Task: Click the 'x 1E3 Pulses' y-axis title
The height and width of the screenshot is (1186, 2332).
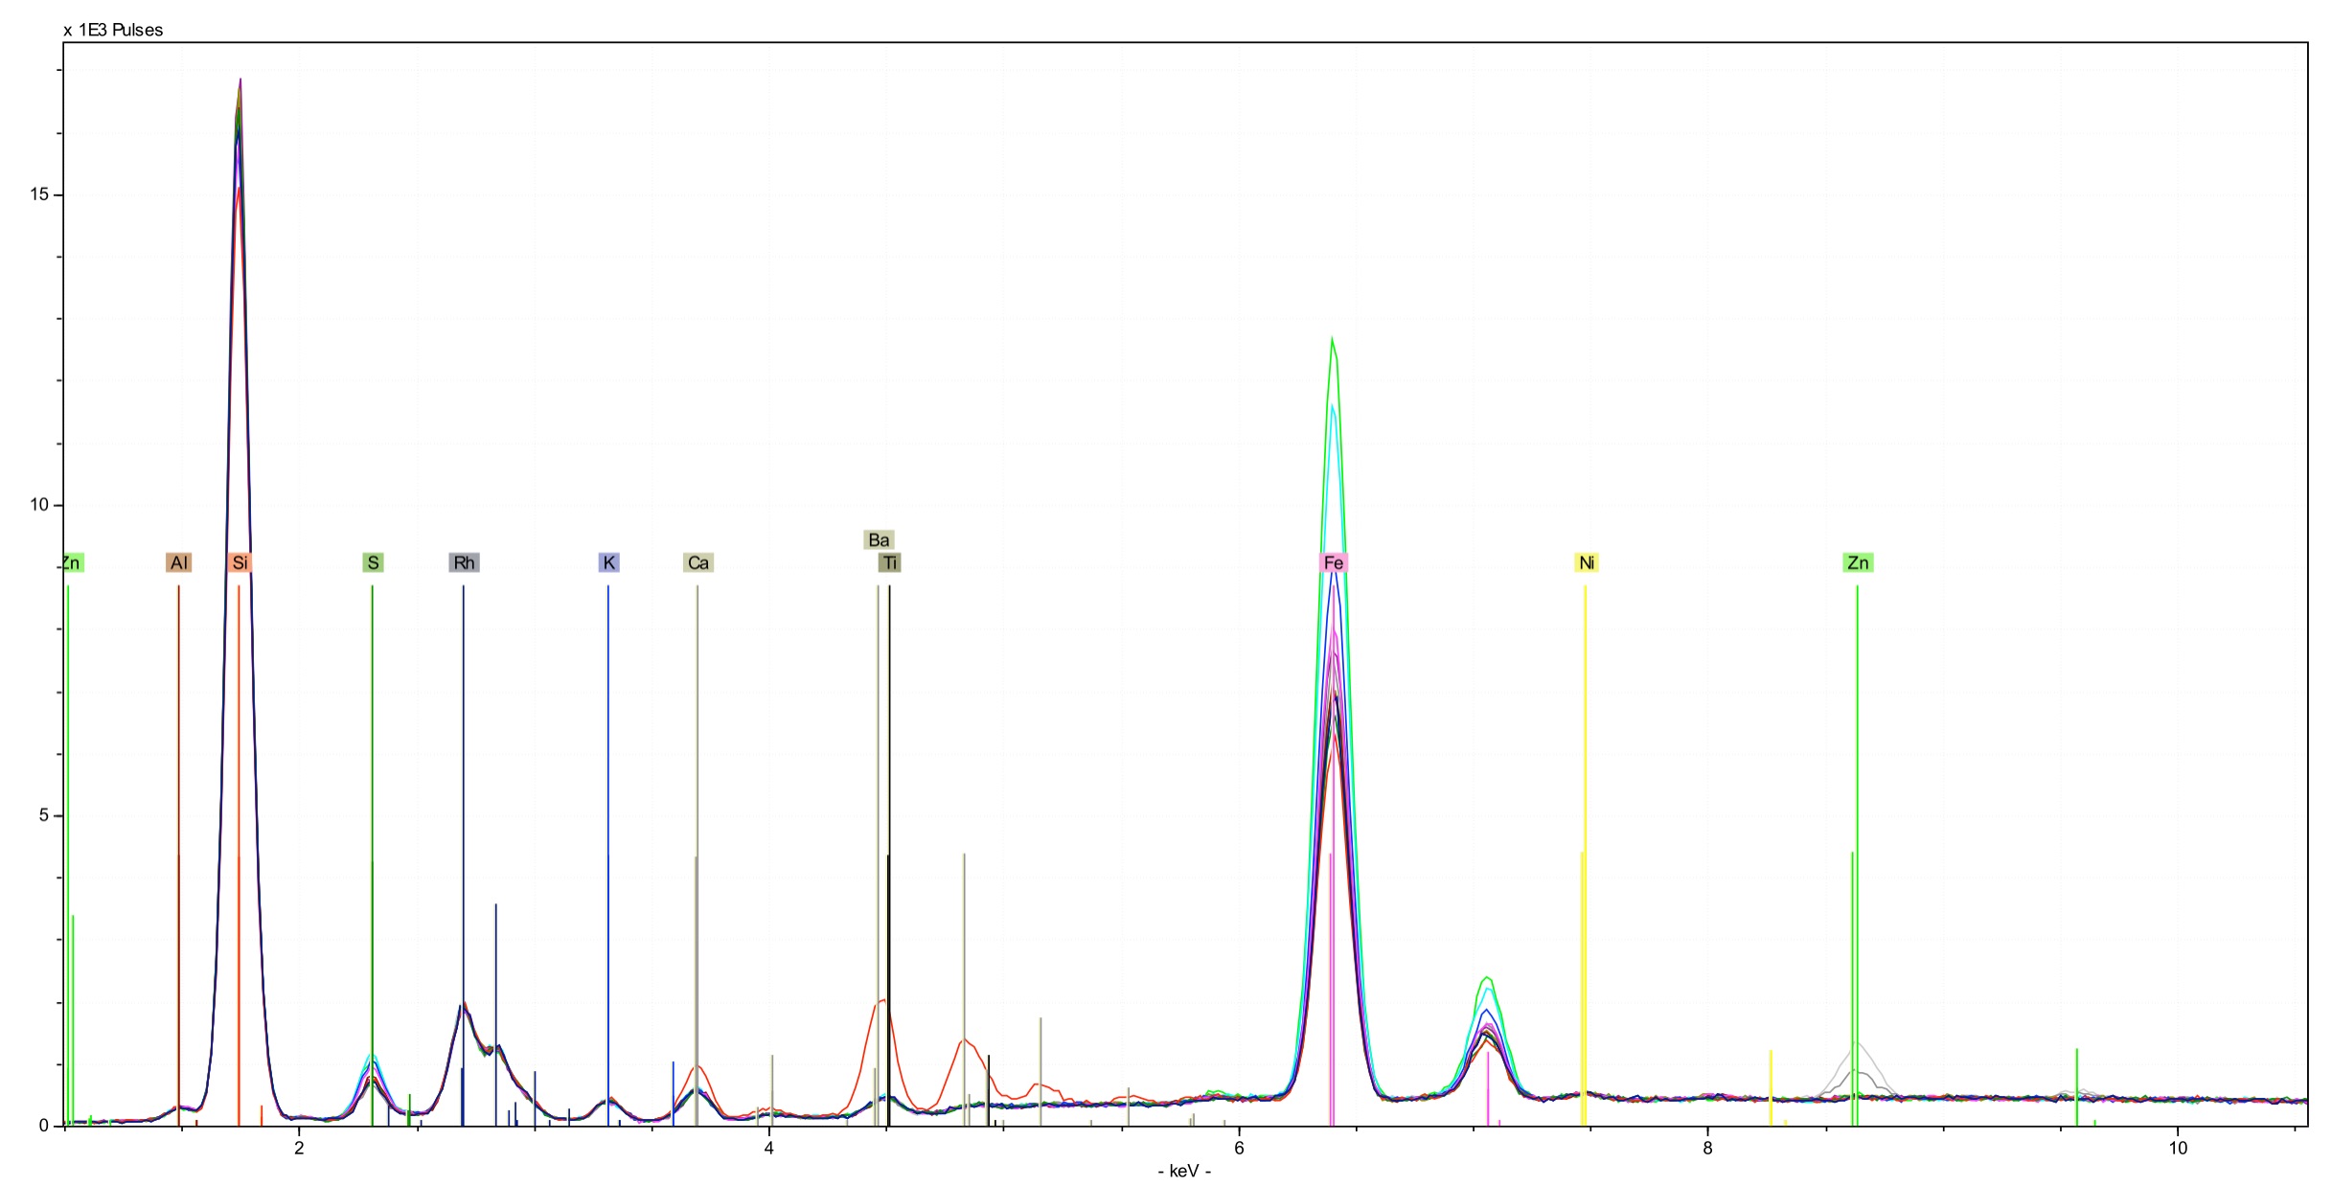Action: point(113,30)
